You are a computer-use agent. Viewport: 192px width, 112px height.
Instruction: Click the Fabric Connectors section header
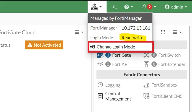point(142,74)
